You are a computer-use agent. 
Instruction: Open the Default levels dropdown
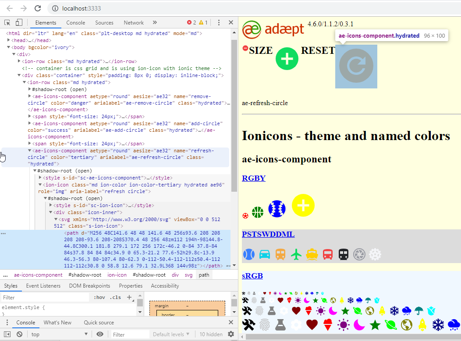pyautogui.click(x=171, y=334)
